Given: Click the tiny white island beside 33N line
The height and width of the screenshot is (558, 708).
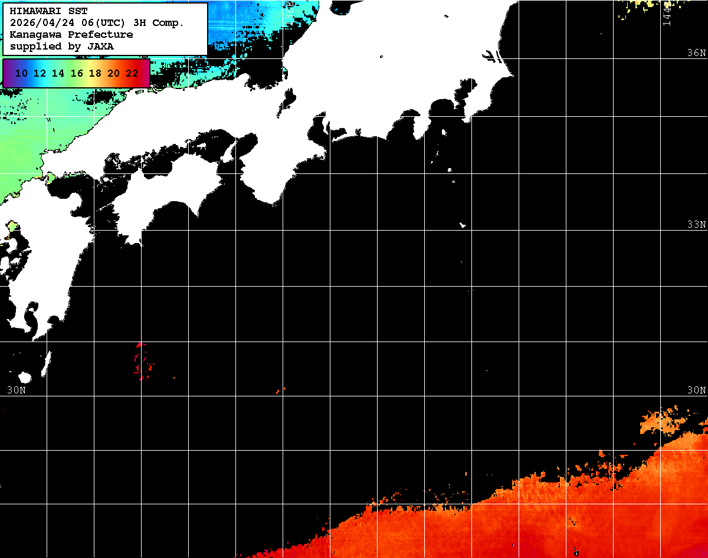Looking at the screenshot, I should coord(463,225).
